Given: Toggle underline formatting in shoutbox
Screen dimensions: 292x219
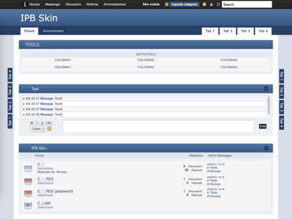Looking at the screenshot, I should click(42, 123).
